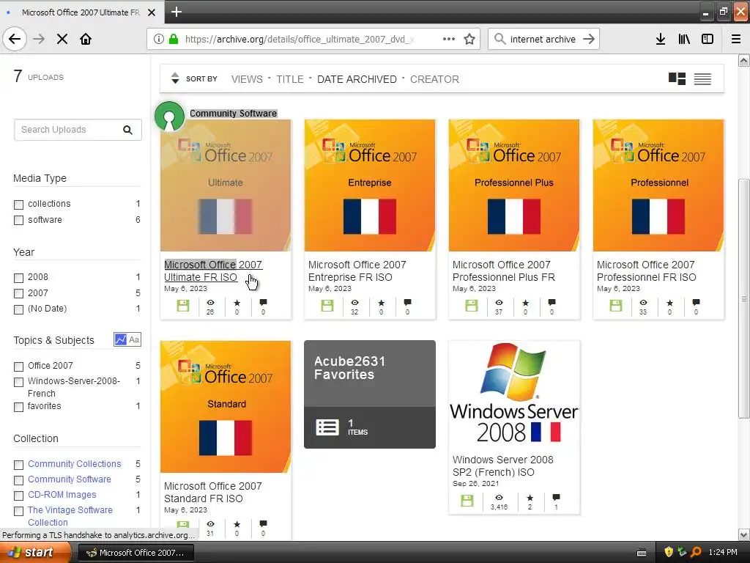Click the favorites star on the Entreprise card

coord(381,303)
